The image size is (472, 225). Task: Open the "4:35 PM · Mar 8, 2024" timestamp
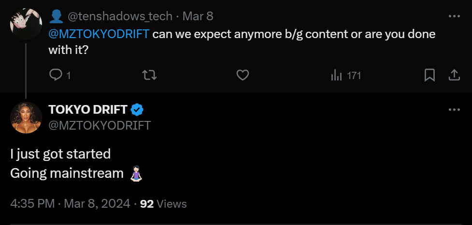pos(70,204)
